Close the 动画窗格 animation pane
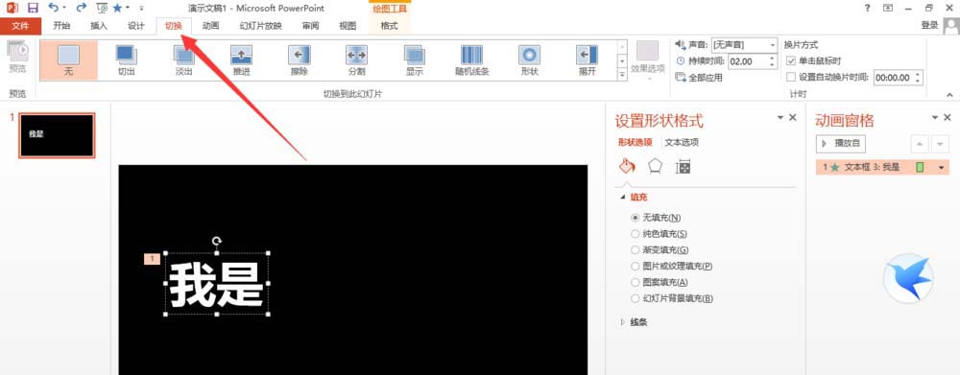 [948, 117]
